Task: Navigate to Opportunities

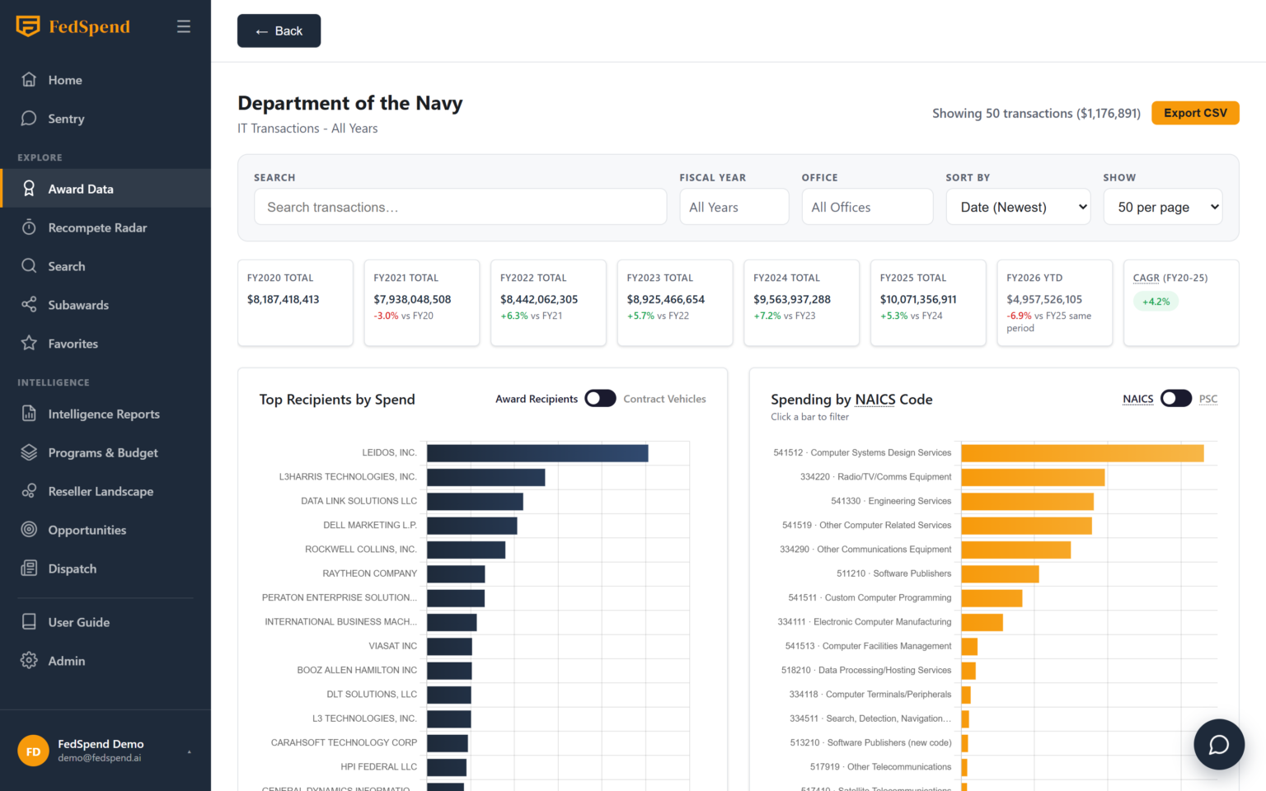Action: tap(105, 530)
